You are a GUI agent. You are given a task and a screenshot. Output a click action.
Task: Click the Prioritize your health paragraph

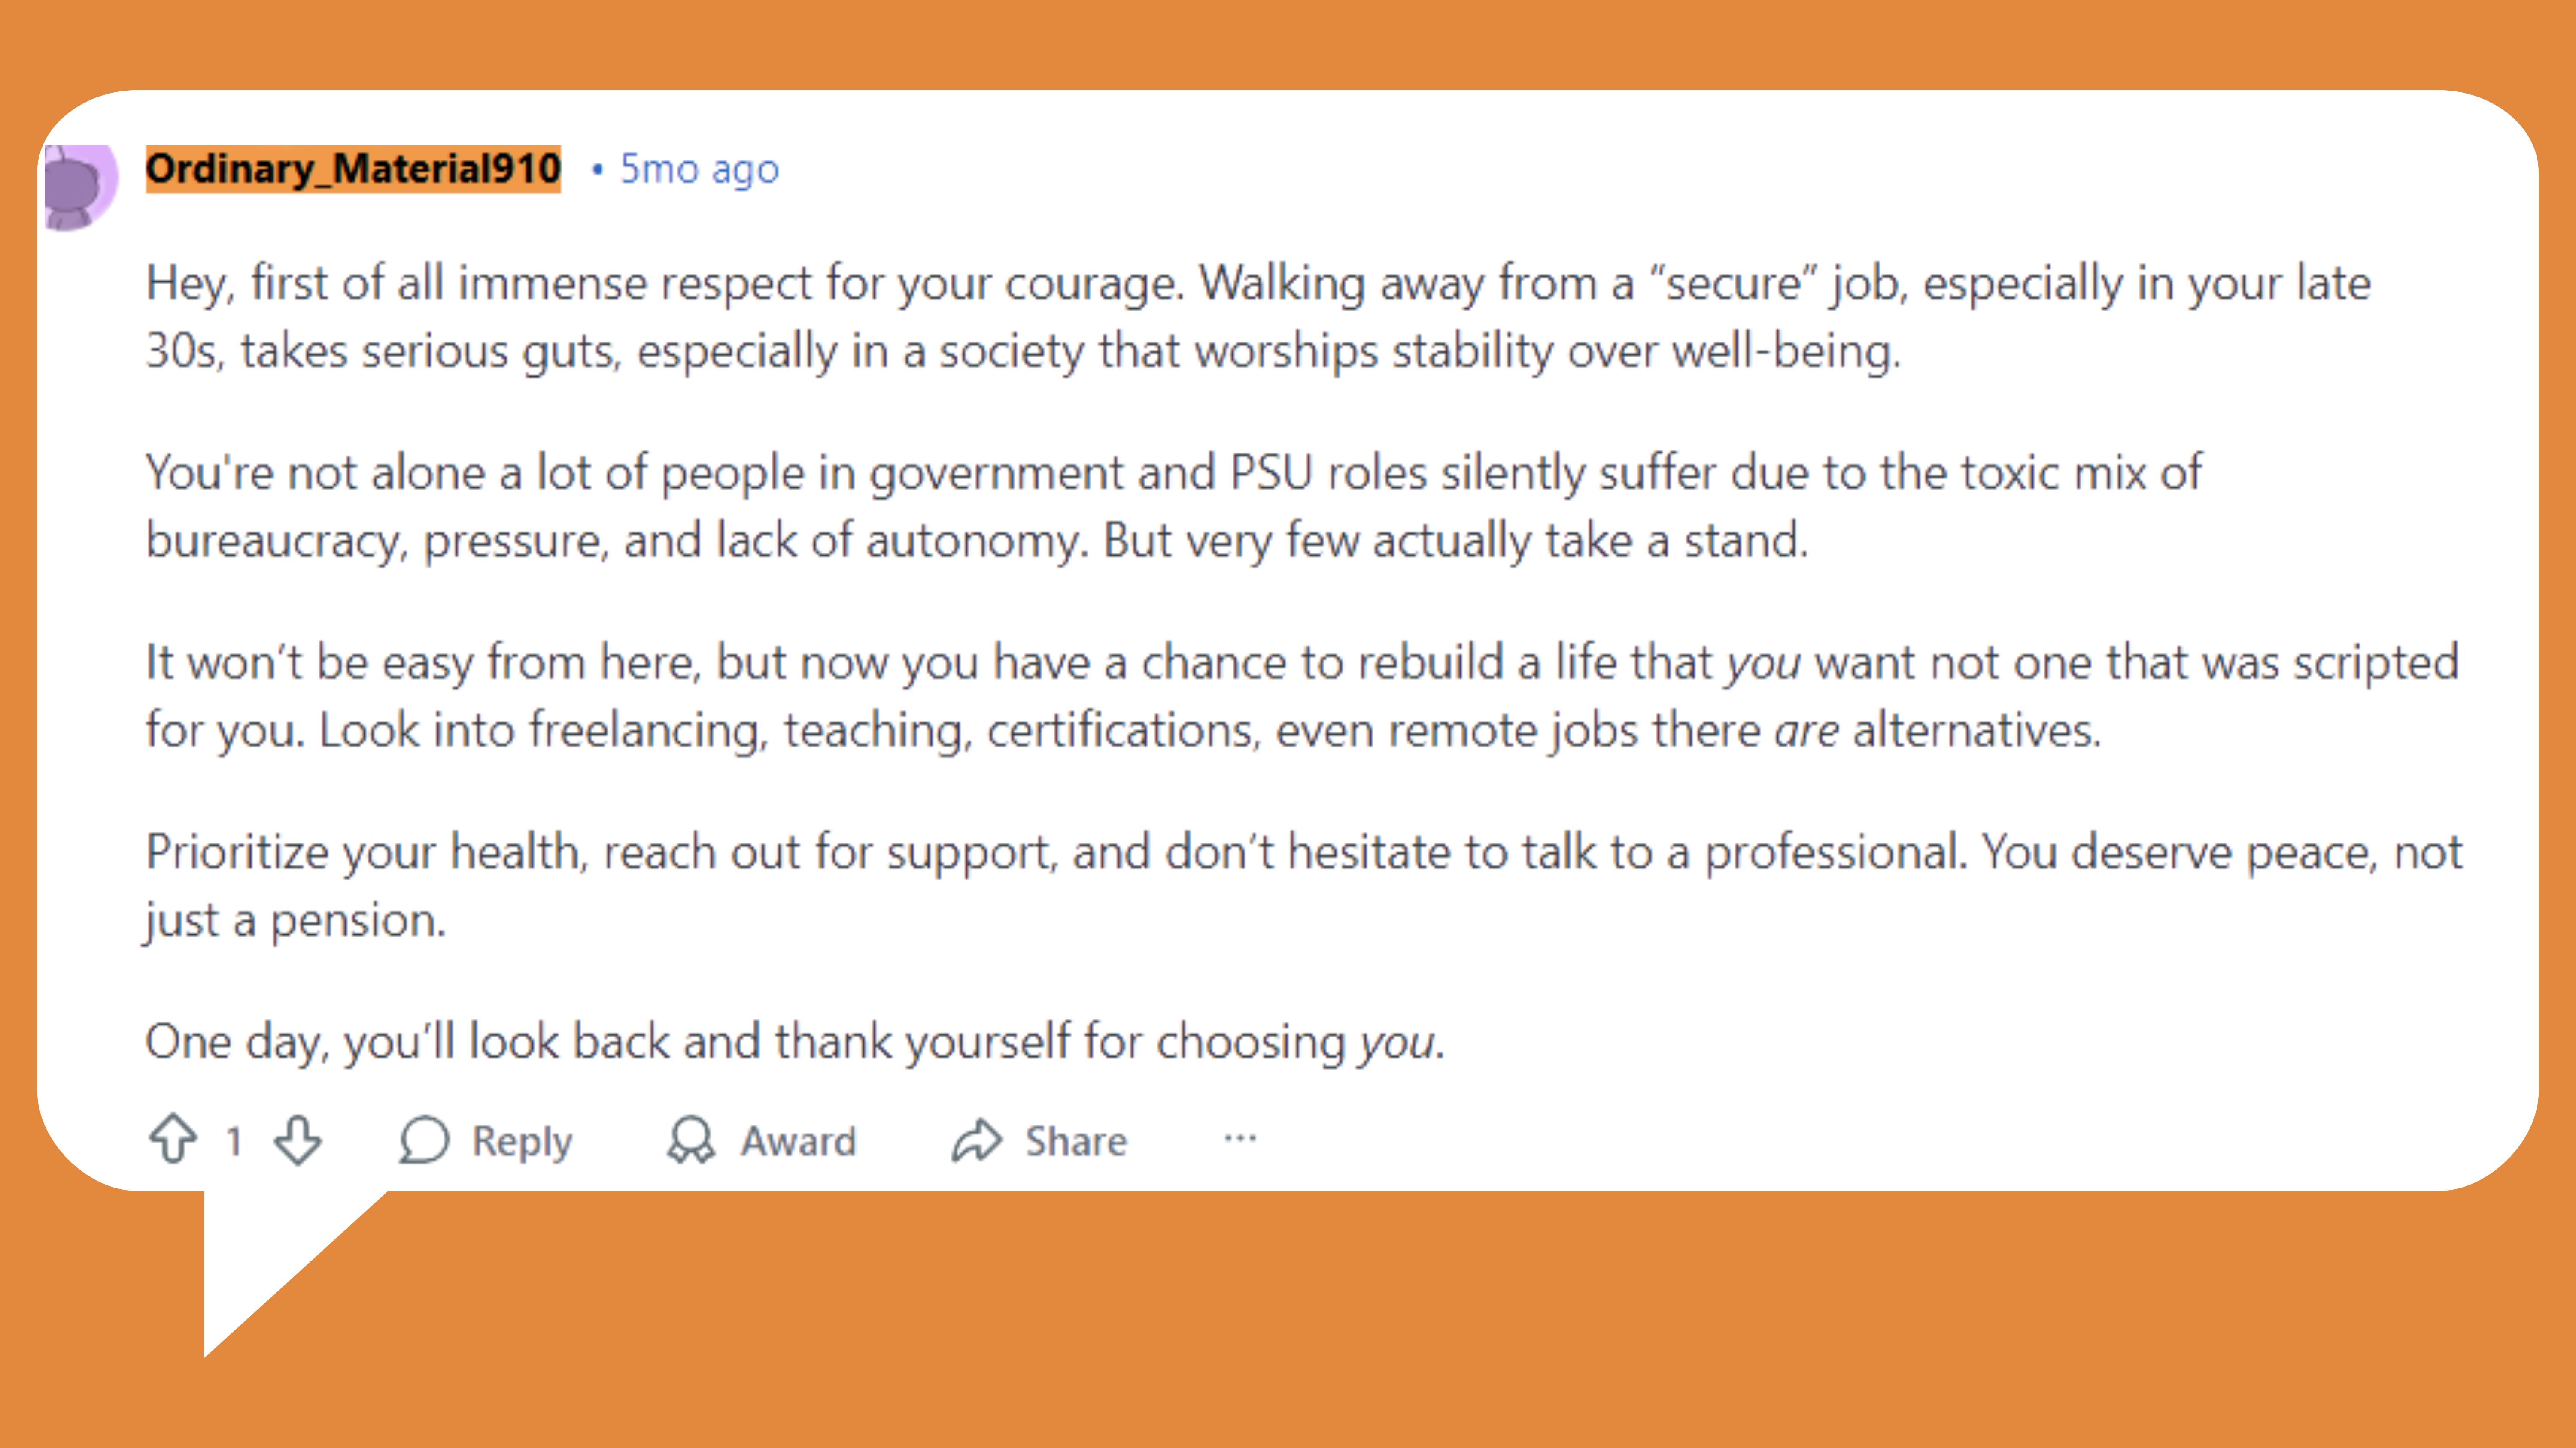1303,886
